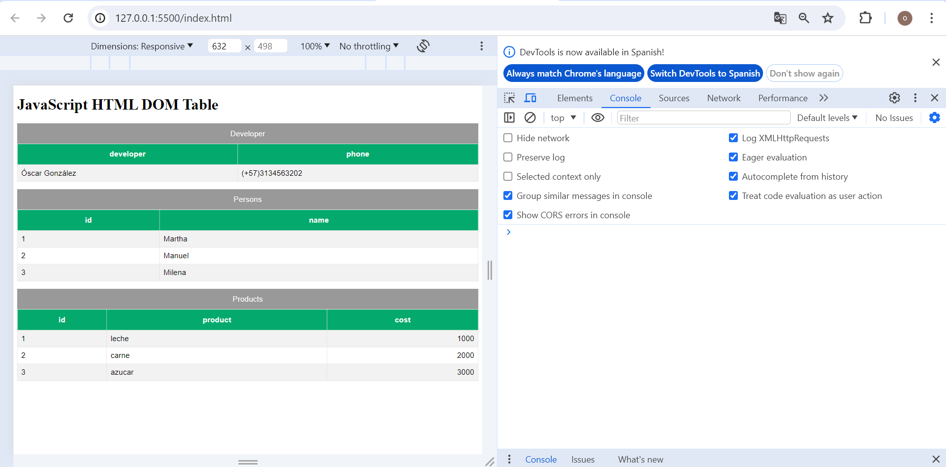Viewport: 946px width, 467px height.
Task: Uncheck Show CORS errors in console
Action: (x=508, y=215)
